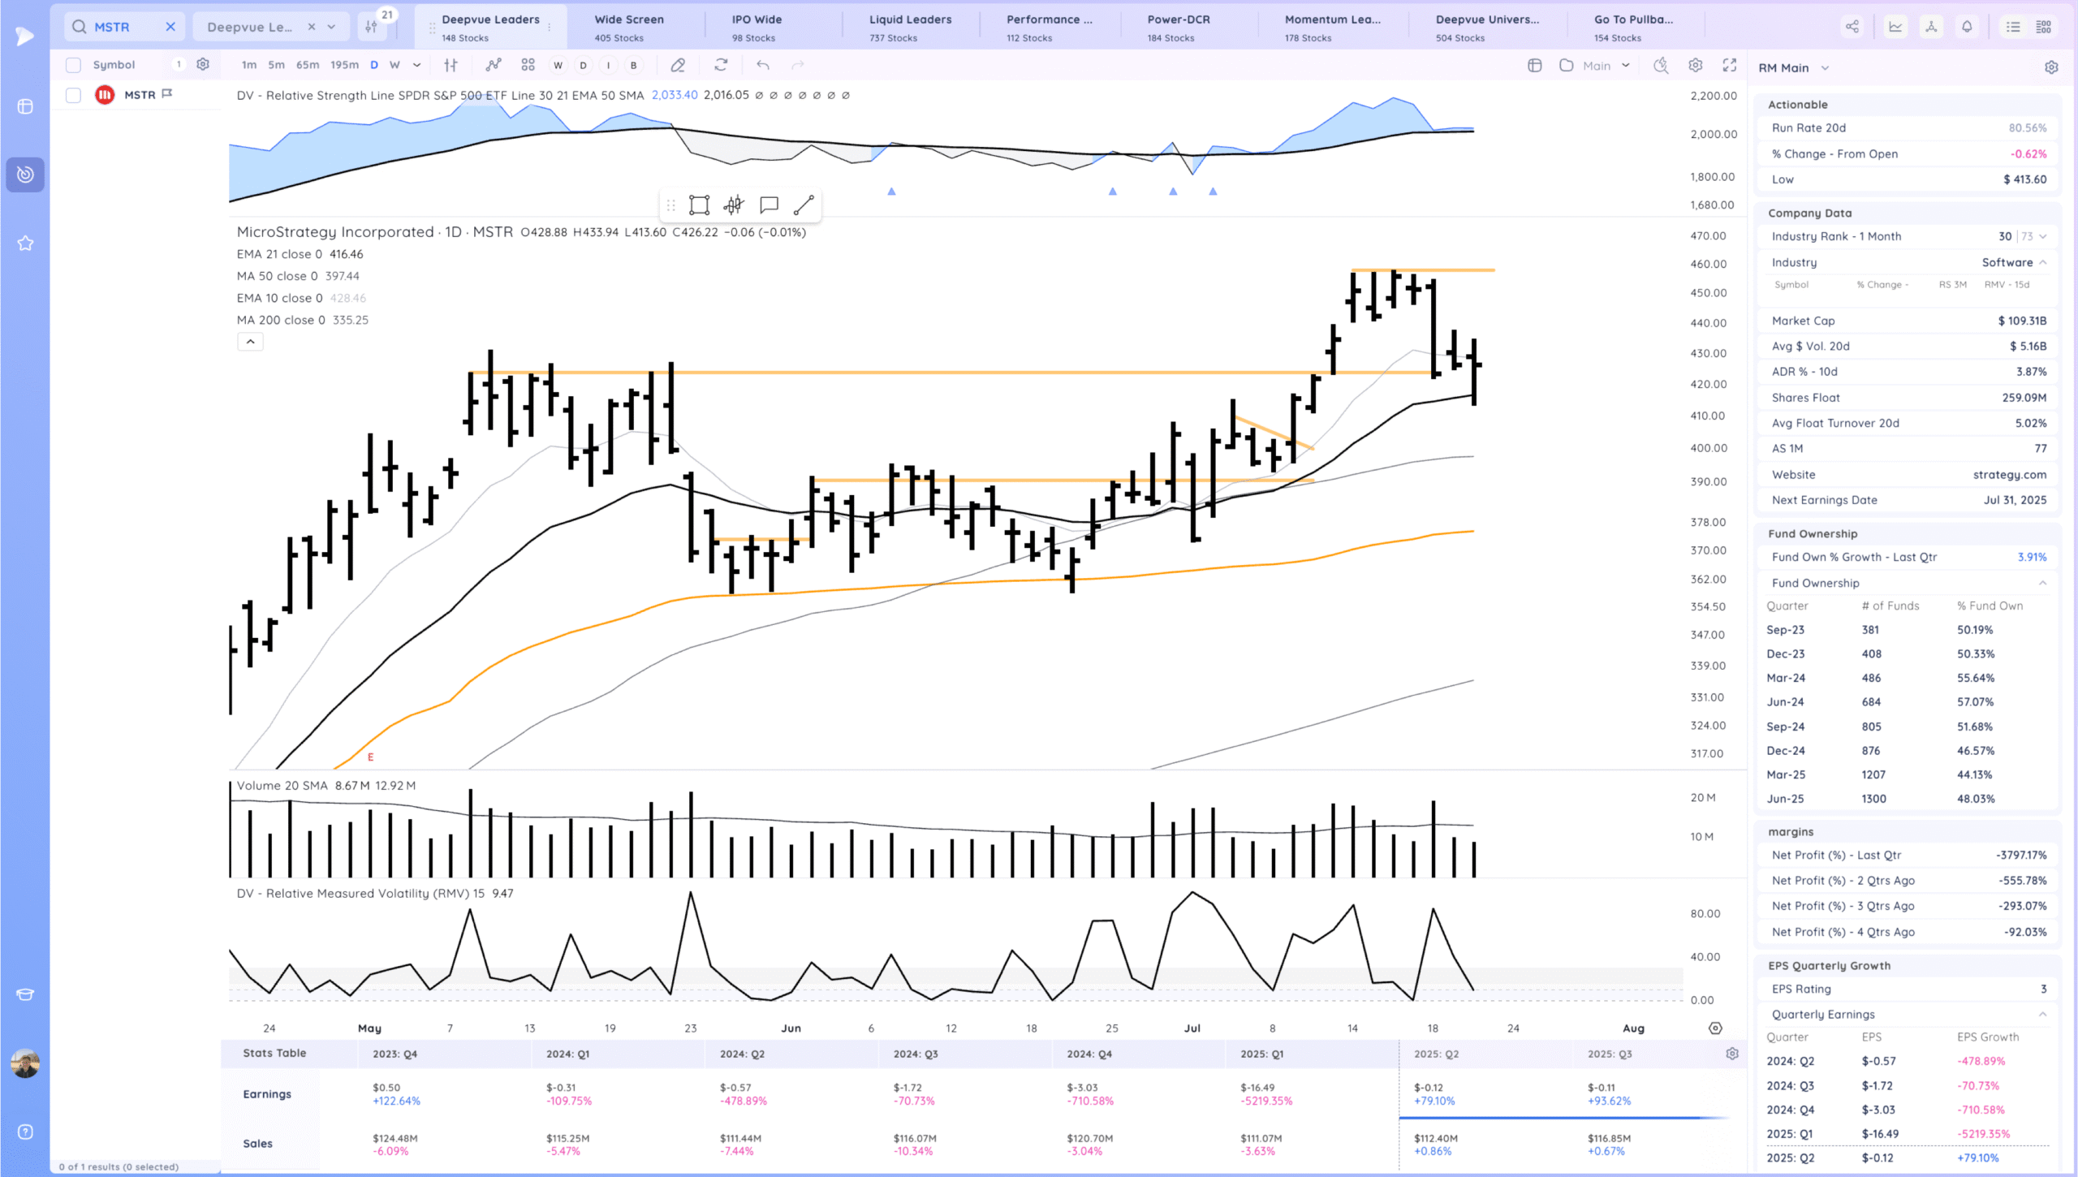The image size is (2078, 1177).
Task: Open the RM Main panel dropdown
Action: [1825, 68]
